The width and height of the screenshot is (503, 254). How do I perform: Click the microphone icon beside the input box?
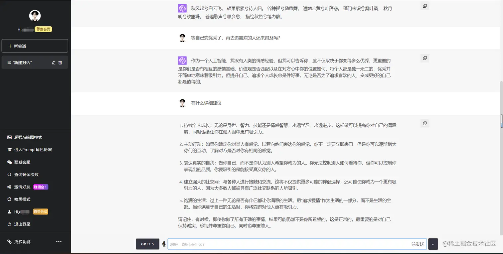click(x=164, y=244)
